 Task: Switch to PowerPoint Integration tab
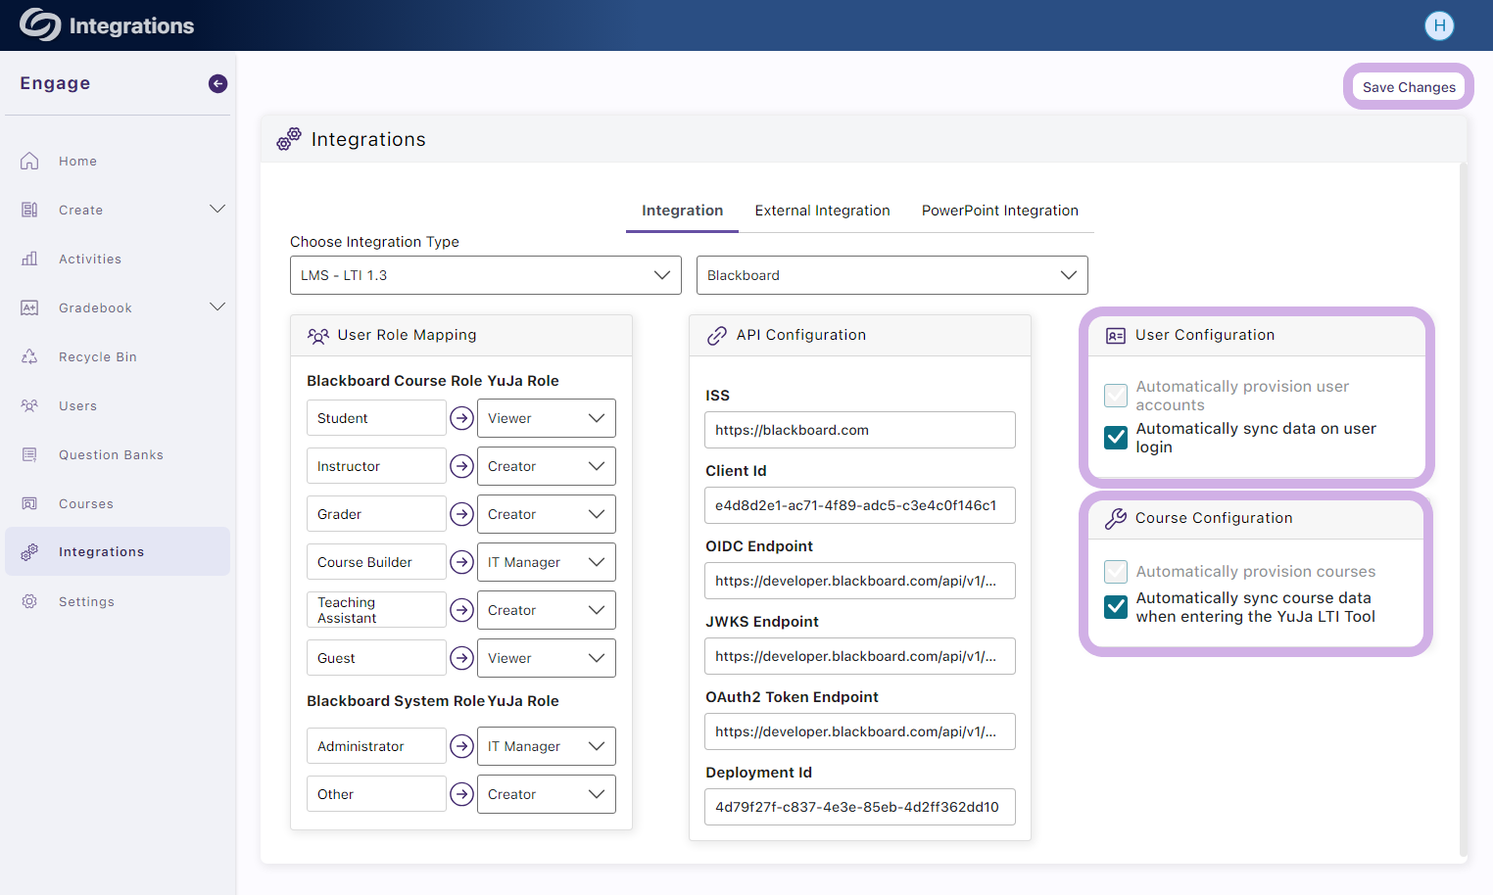(999, 211)
